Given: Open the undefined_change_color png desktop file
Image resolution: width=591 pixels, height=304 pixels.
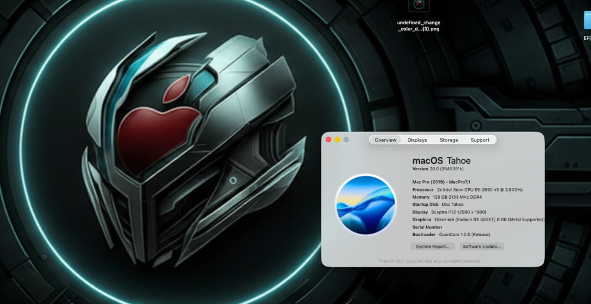Looking at the screenshot, I should (x=419, y=5).
